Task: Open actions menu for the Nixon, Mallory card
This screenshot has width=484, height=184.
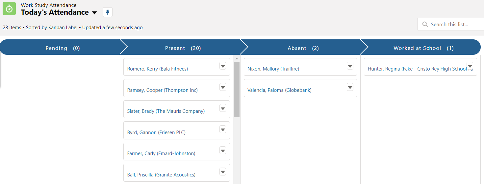Action: coord(350,66)
